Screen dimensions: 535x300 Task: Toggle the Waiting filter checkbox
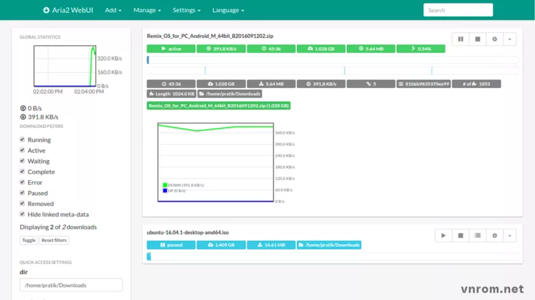(x=22, y=161)
